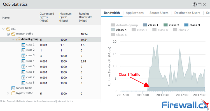Open the Source Users tab
This screenshot has width=210, height=111.
[x=159, y=13]
